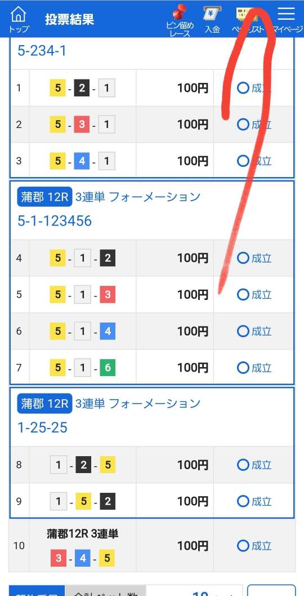Click the red 3 badge in row 5
304x596 pixels.
[x=108, y=294]
